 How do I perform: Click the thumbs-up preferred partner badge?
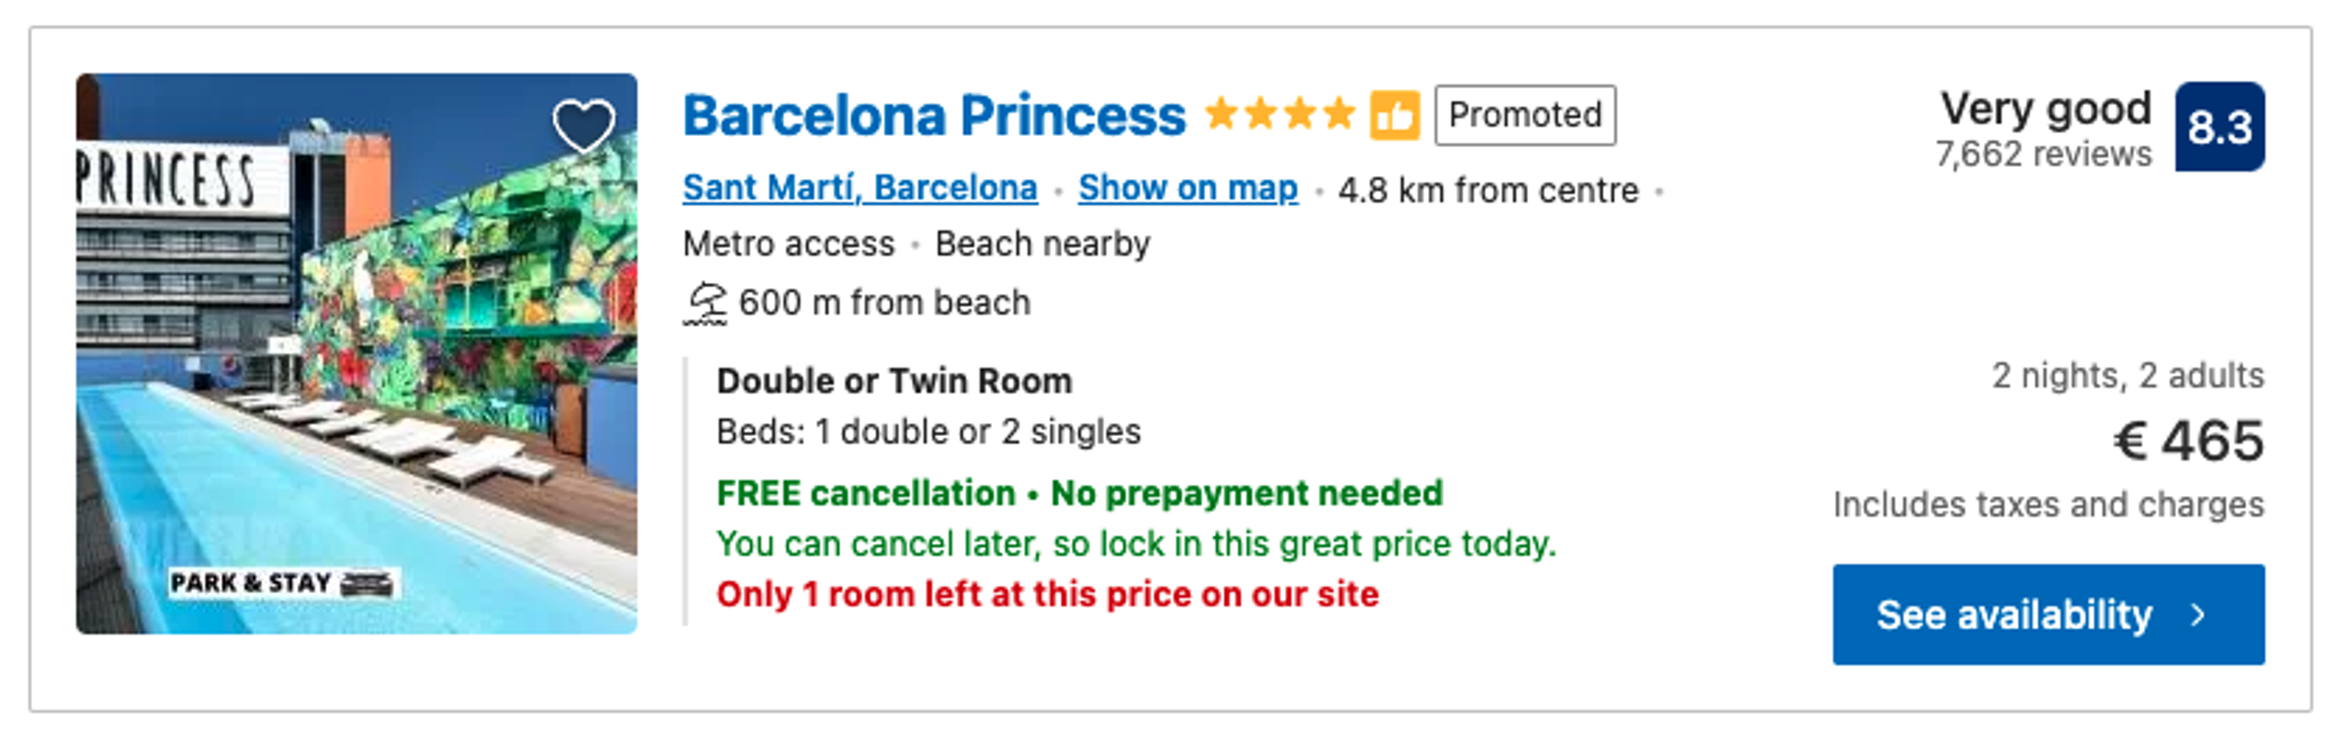click(x=1393, y=116)
